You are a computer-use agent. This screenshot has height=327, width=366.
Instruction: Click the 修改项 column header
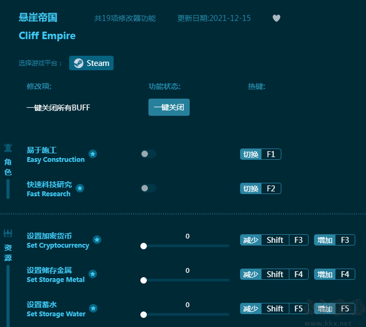pyautogui.click(x=39, y=86)
